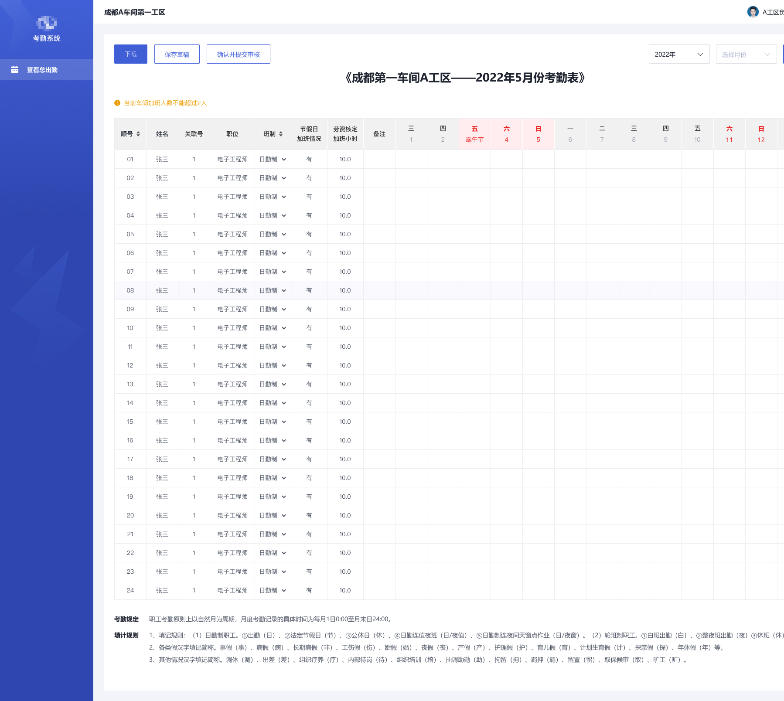
Task: Click the Wednesday 1 date column header
Action: coord(411,134)
